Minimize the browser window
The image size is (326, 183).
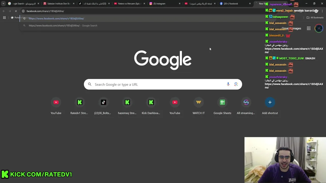306,4
